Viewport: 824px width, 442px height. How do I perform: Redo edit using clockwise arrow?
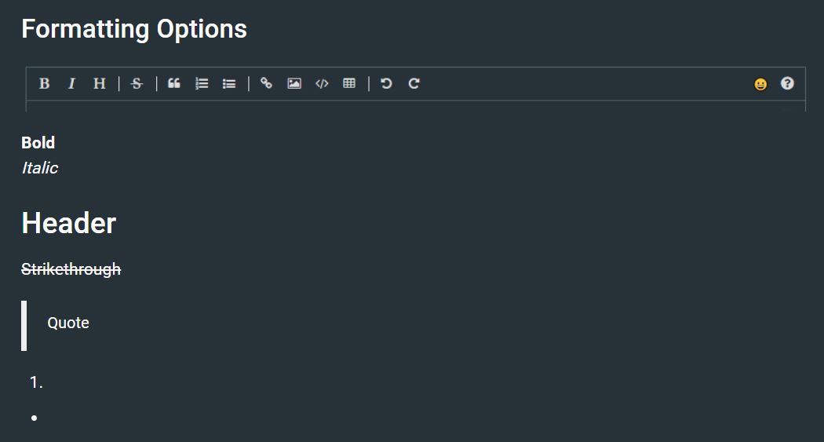[x=414, y=83]
